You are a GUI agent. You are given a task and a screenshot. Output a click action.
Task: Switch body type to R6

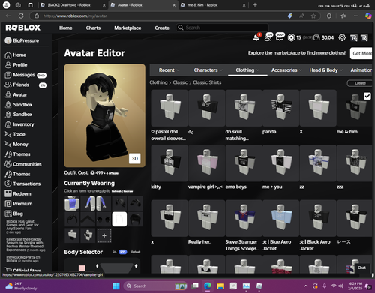[x=114, y=252]
